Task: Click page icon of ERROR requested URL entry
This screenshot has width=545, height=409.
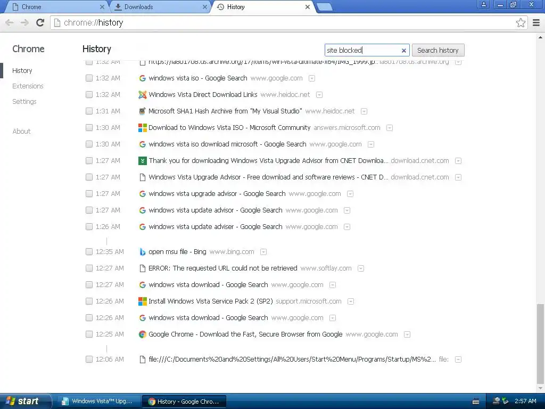Action: (143, 268)
